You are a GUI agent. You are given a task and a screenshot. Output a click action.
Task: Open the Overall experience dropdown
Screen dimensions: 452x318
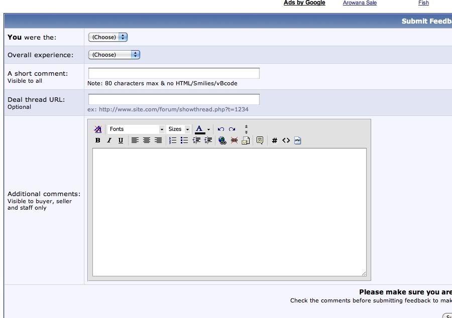tap(114, 55)
